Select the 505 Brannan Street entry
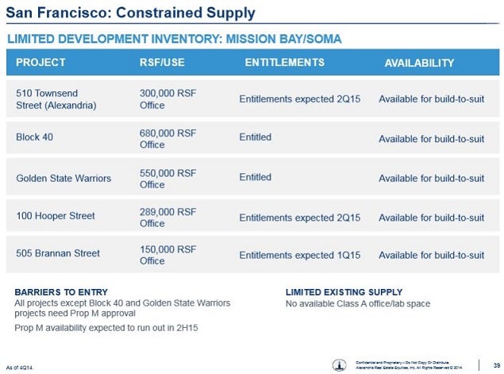 [58, 253]
